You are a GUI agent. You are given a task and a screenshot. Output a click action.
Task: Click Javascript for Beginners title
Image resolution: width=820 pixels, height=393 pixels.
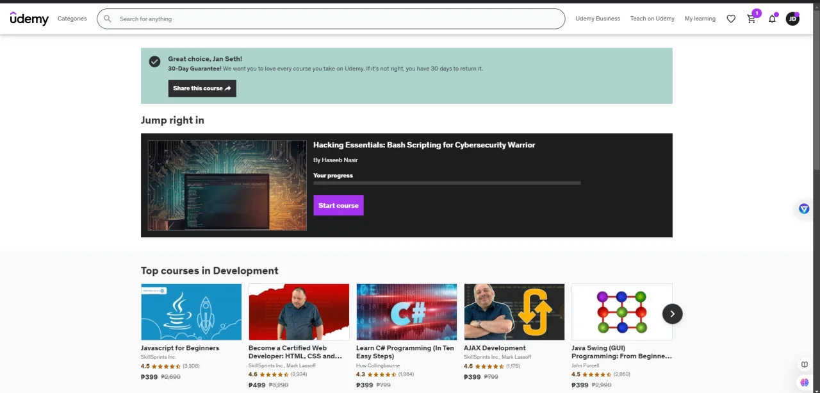(x=180, y=348)
